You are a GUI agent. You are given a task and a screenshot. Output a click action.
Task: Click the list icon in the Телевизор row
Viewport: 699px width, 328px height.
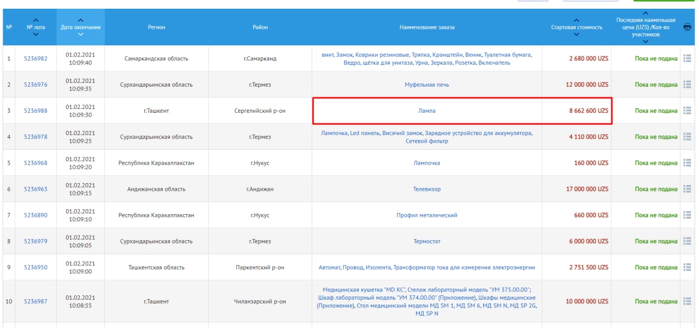click(687, 189)
